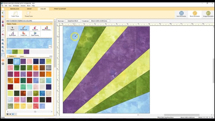This screenshot has width=215, height=121.
Task: Open the Image Worktable
Action: [x=208, y=14]
